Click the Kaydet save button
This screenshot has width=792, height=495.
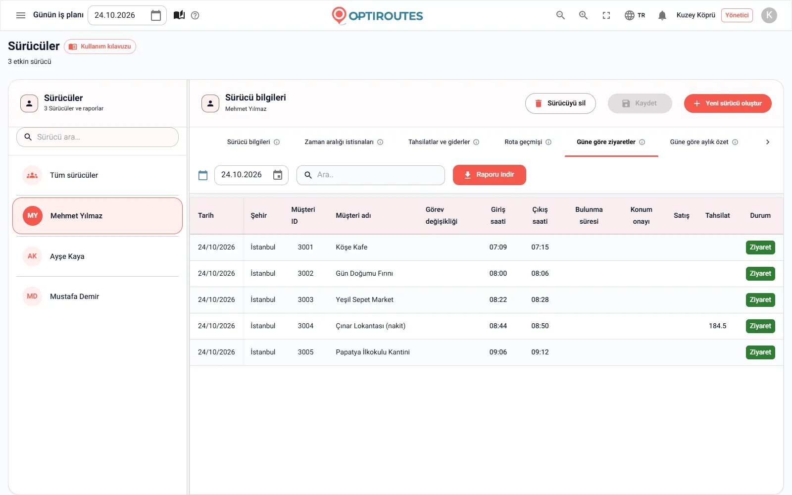(640, 103)
